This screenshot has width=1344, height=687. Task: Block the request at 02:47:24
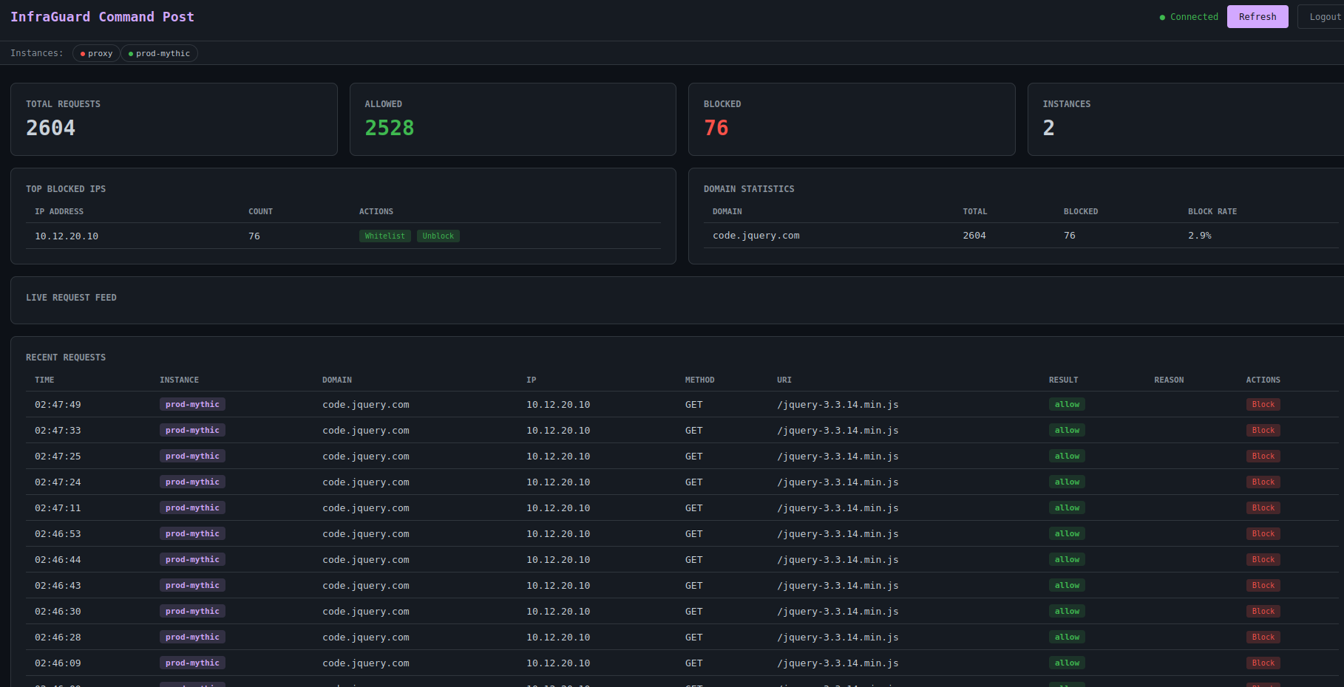pos(1263,482)
